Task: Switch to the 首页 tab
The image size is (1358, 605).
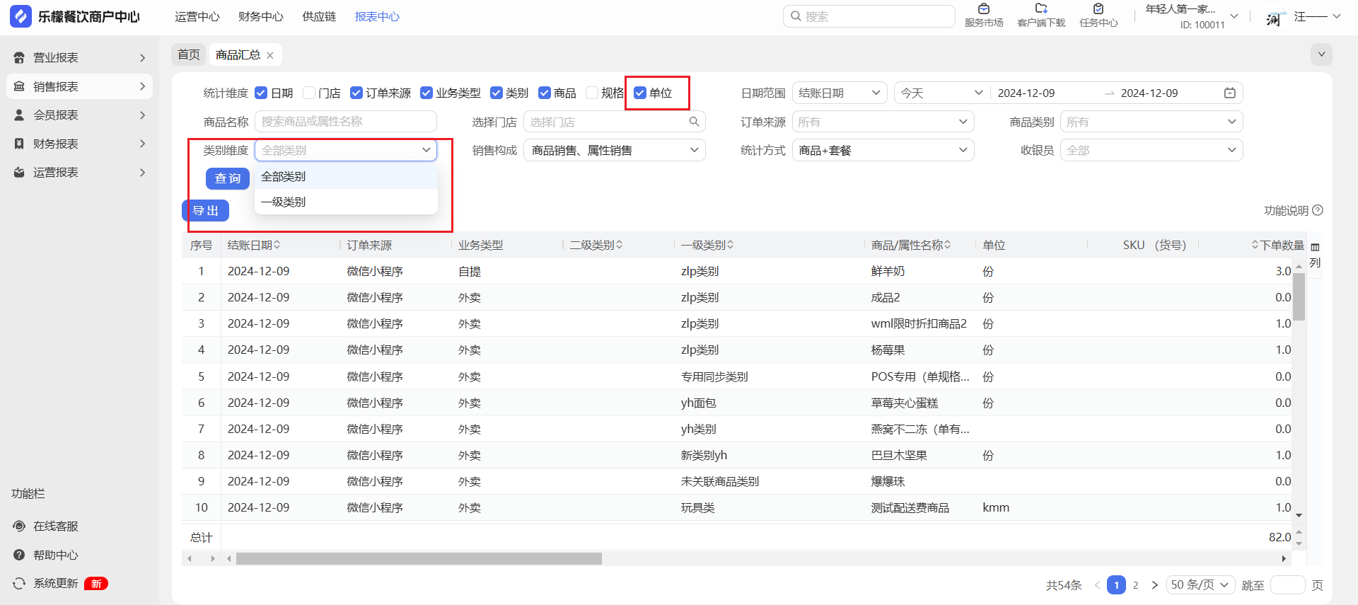Action: tap(189, 54)
